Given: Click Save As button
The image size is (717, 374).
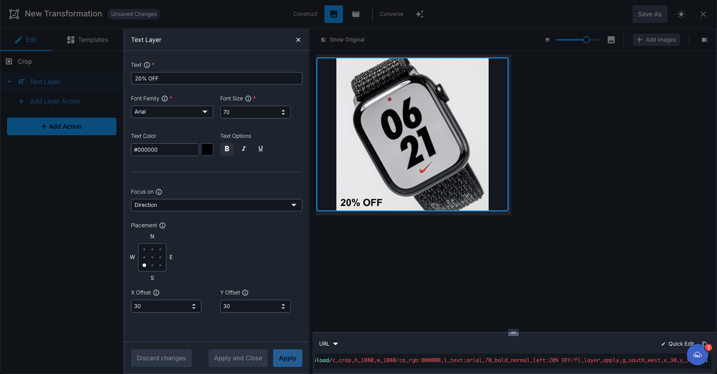Looking at the screenshot, I should [650, 14].
